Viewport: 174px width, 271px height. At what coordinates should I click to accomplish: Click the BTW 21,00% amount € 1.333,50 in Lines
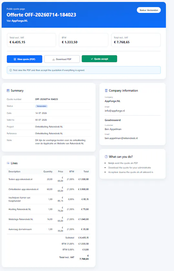tap(83, 244)
